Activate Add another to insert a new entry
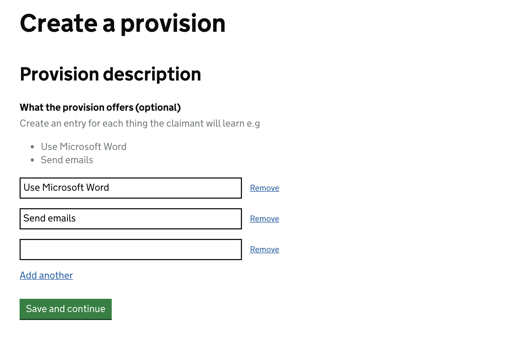The height and width of the screenshot is (338, 531). coord(46,275)
